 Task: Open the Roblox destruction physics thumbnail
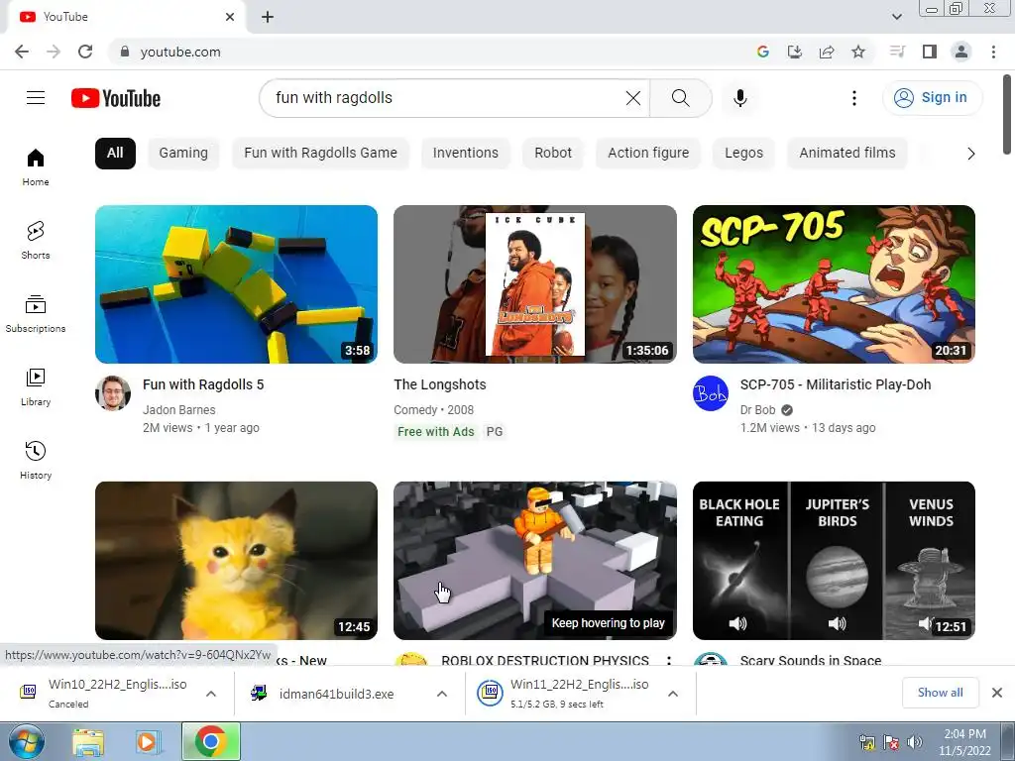[534, 561]
